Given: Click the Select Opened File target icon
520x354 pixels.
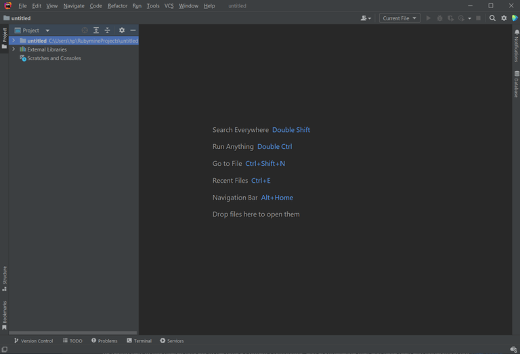Looking at the screenshot, I should (85, 30).
